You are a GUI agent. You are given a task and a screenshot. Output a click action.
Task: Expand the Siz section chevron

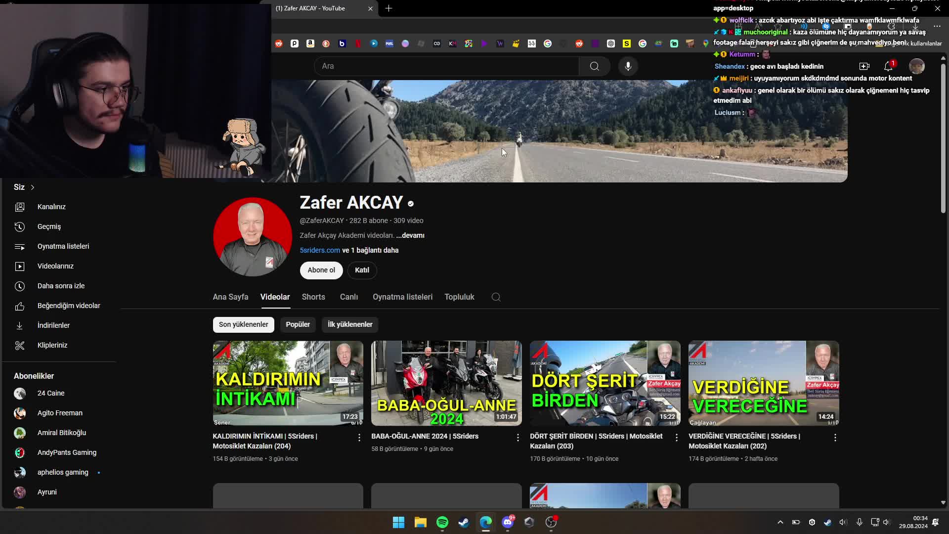(x=33, y=187)
